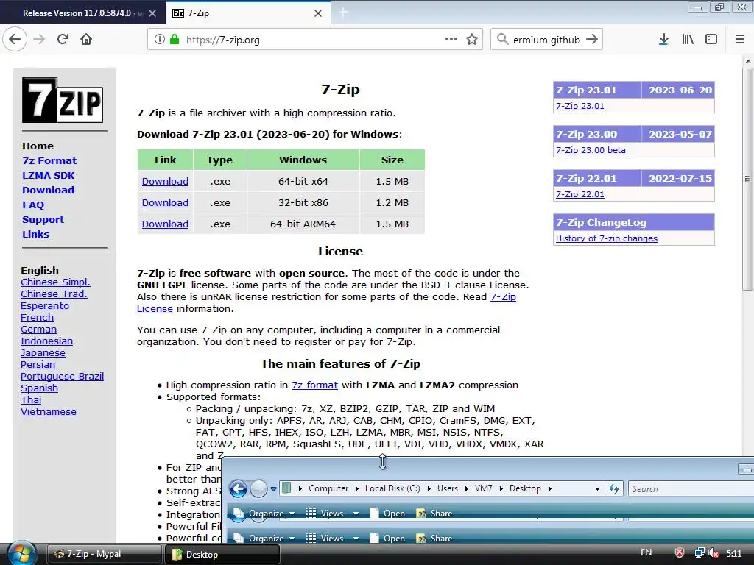
Task: Open the browser downloads panel
Action: click(664, 40)
